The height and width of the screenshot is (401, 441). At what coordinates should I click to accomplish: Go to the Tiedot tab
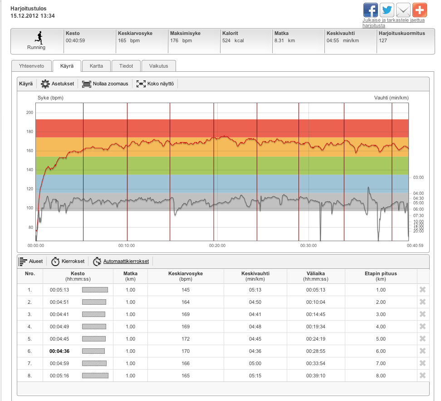126,66
